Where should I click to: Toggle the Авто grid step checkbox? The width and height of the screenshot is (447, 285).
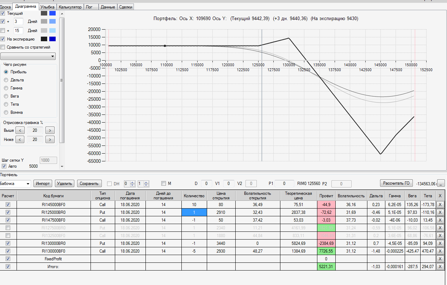coord(4,166)
